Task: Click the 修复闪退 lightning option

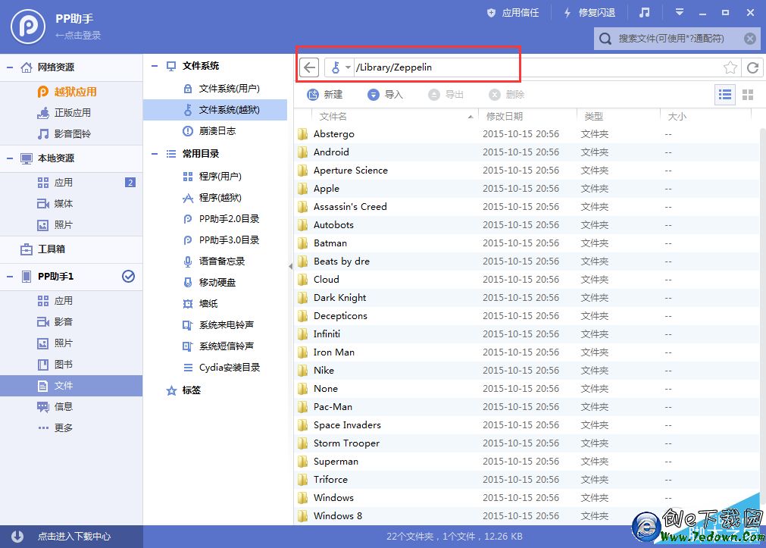Action: click(589, 13)
